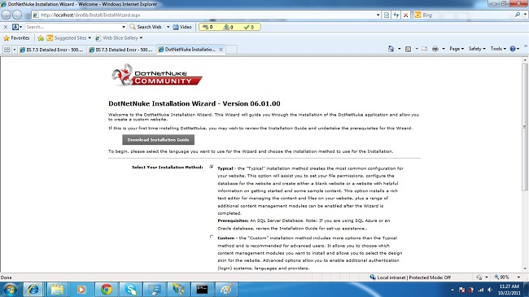Launch Google Chrome from taskbar
Screen dimensions: 529x297
coord(106,290)
